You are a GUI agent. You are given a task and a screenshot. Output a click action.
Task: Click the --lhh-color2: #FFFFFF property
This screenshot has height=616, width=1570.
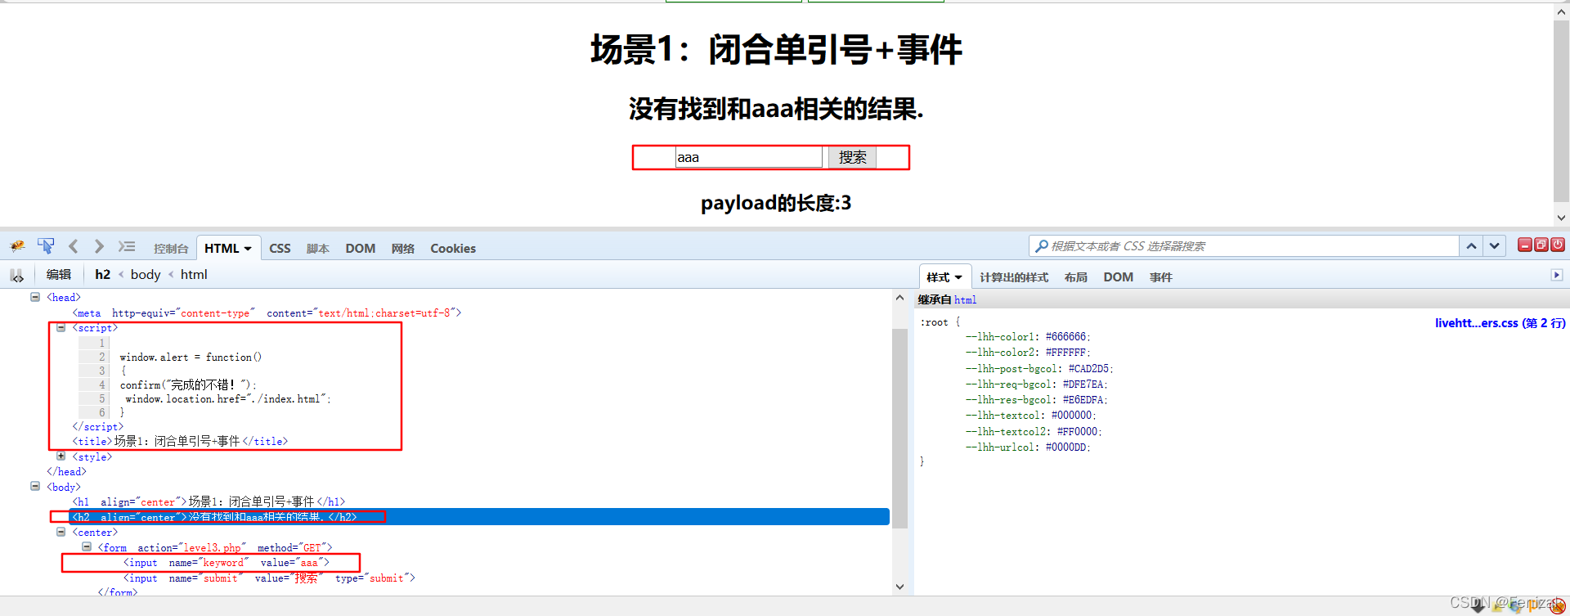(x=1028, y=352)
